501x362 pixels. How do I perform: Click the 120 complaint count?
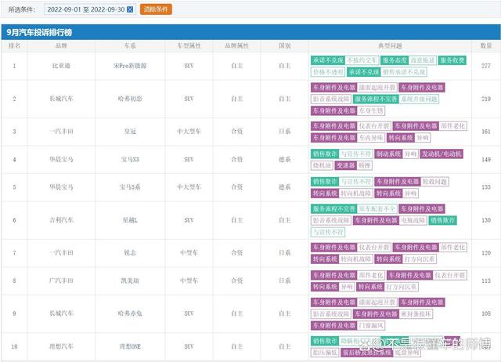point(486,252)
